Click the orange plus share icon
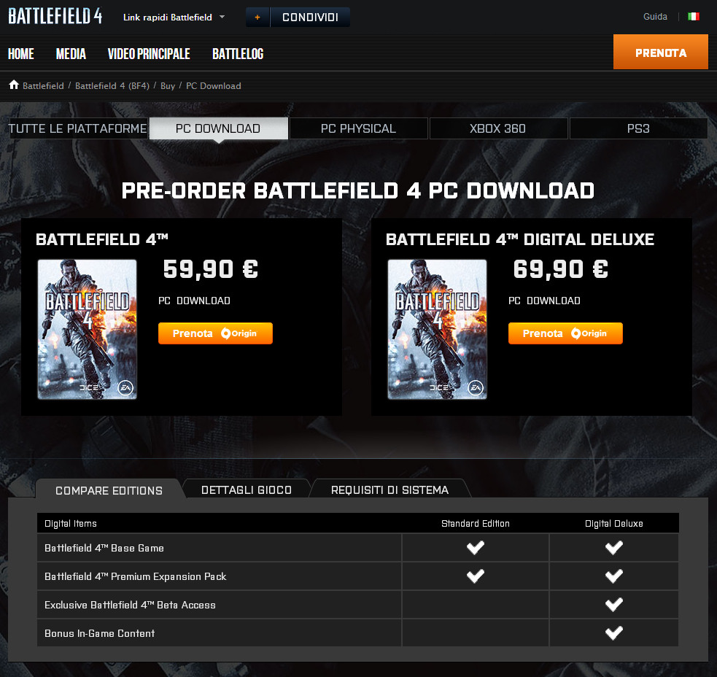The width and height of the screenshot is (717, 677). 257,17
